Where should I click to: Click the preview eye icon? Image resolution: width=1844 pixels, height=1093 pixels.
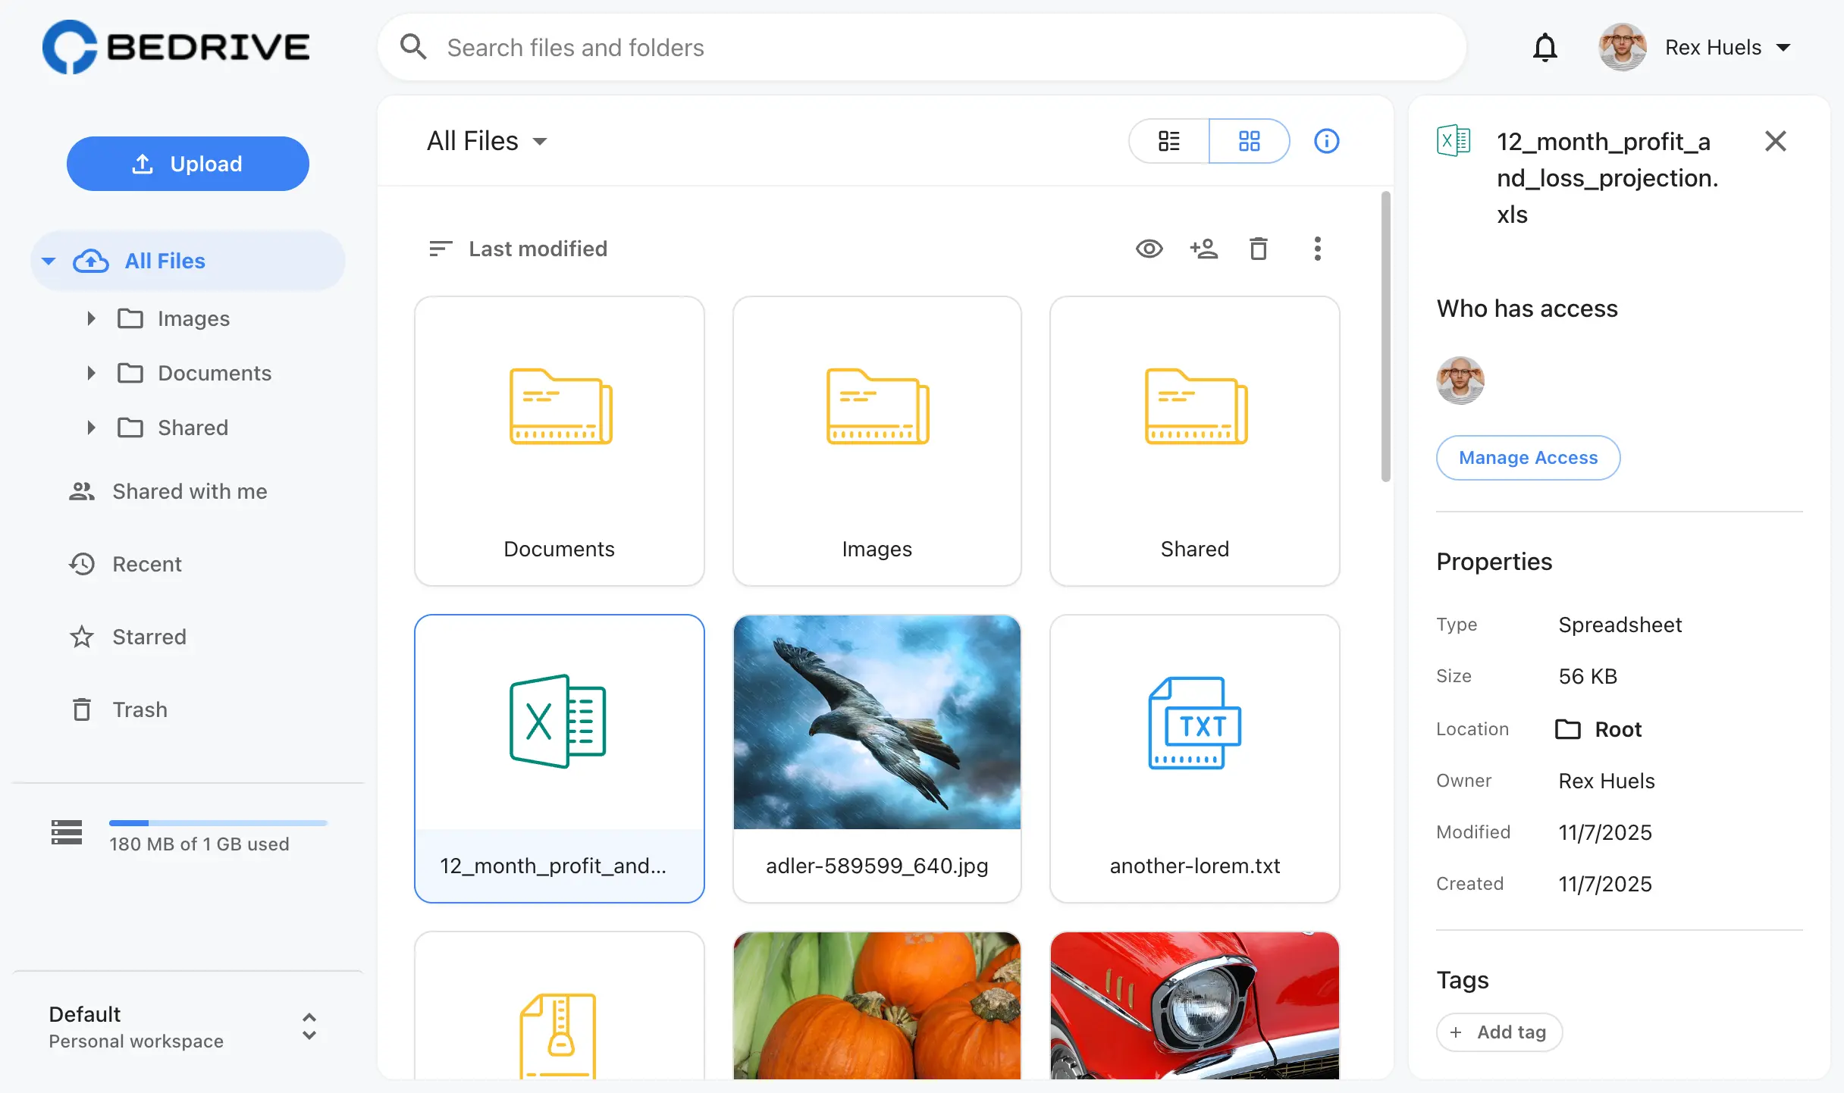coord(1149,249)
